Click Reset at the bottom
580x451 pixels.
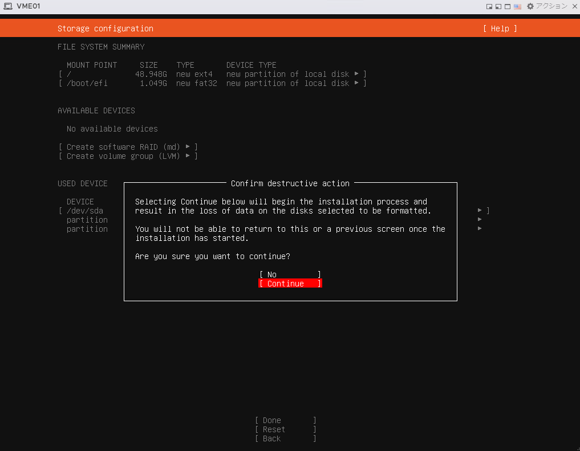click(286, 429)
